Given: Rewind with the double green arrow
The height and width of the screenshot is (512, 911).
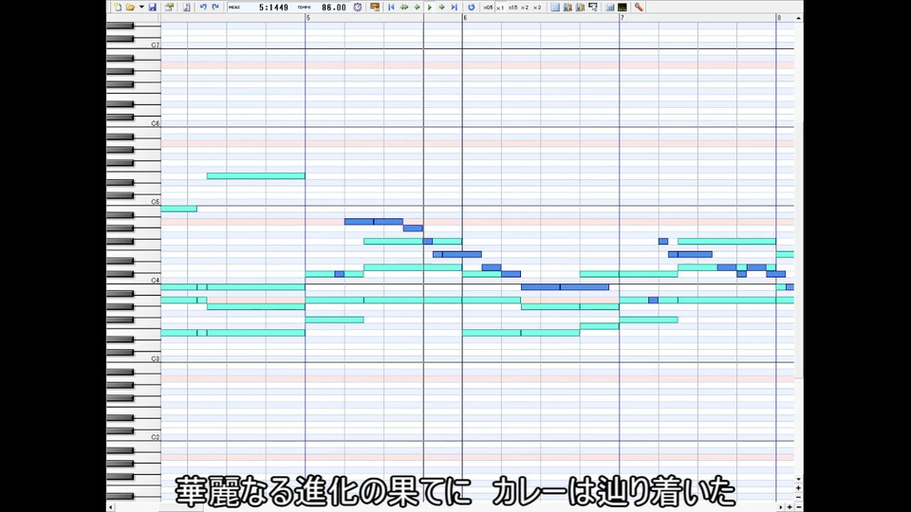Looking at the screenshot, I should point(404,7).
